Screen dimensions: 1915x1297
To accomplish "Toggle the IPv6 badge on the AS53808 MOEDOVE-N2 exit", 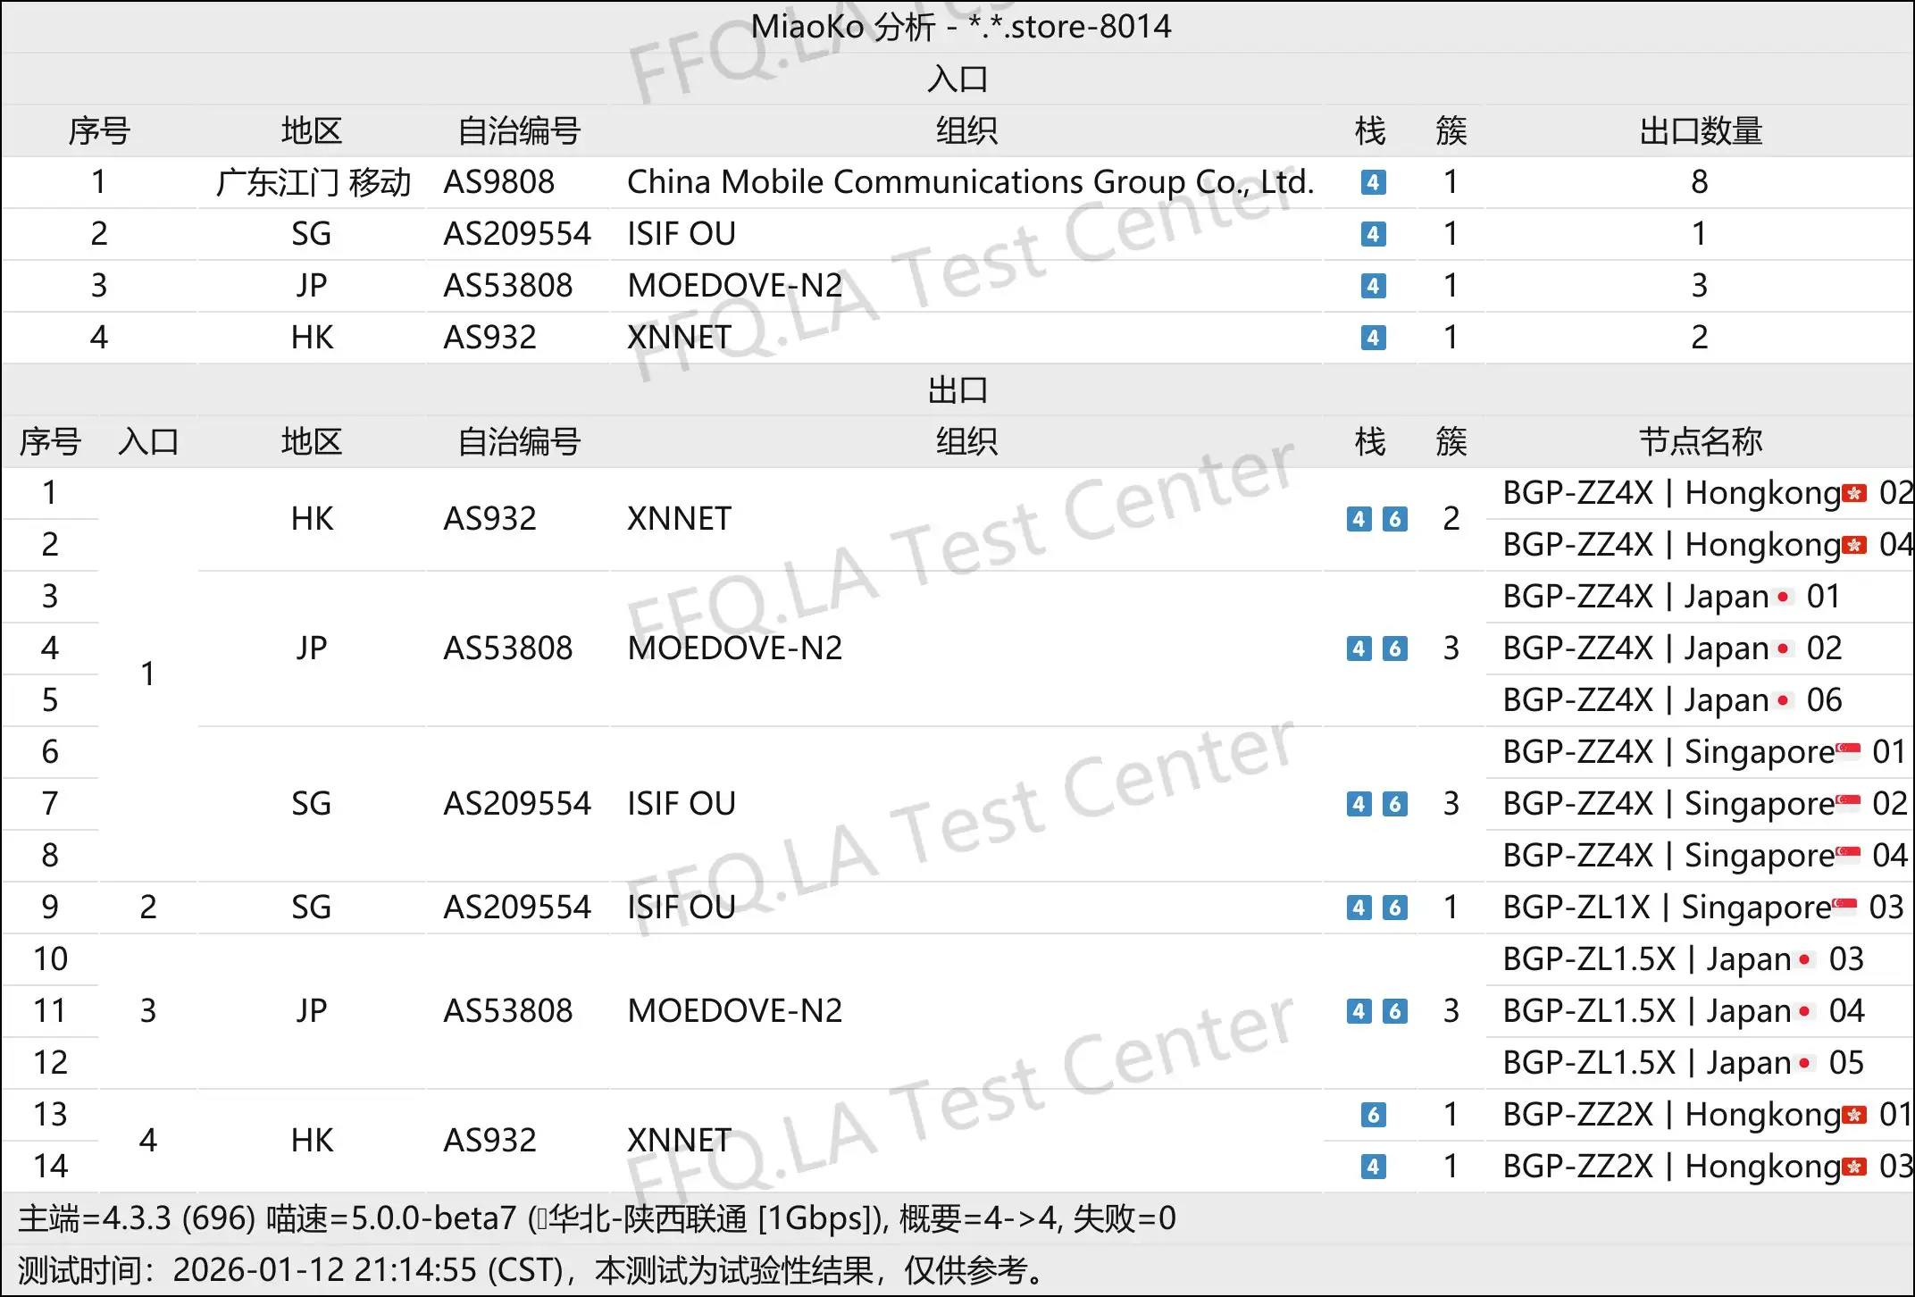I will click(1395, 649).
